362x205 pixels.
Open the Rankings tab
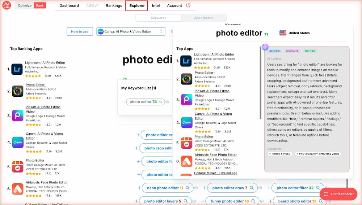(114, 5)
